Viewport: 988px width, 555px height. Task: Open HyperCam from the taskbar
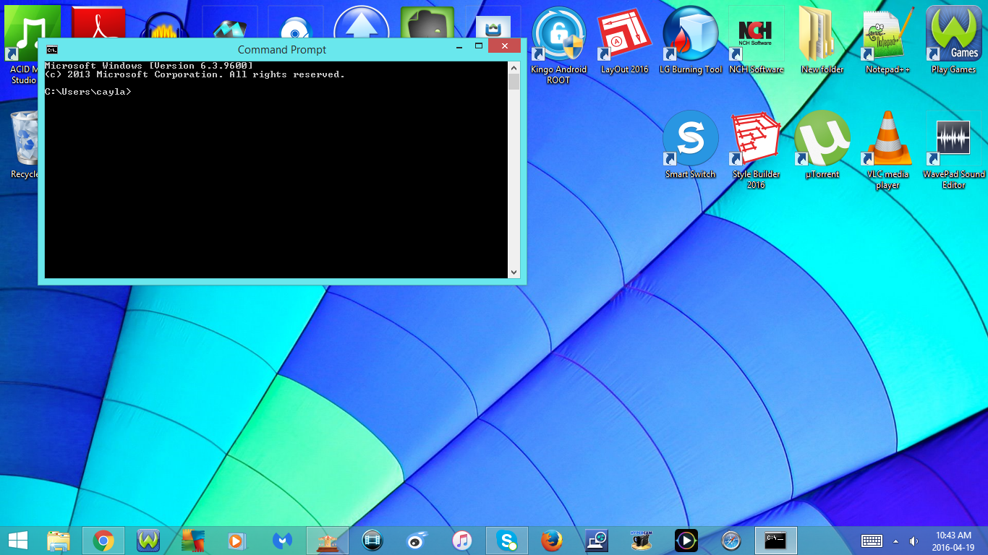pyautogui.click(x=642, y=540)
